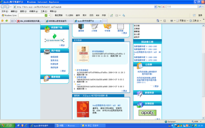Switch to the NBA_NIKE browser tab
This screenshot has height=128, width=205.
coord(31,21)
